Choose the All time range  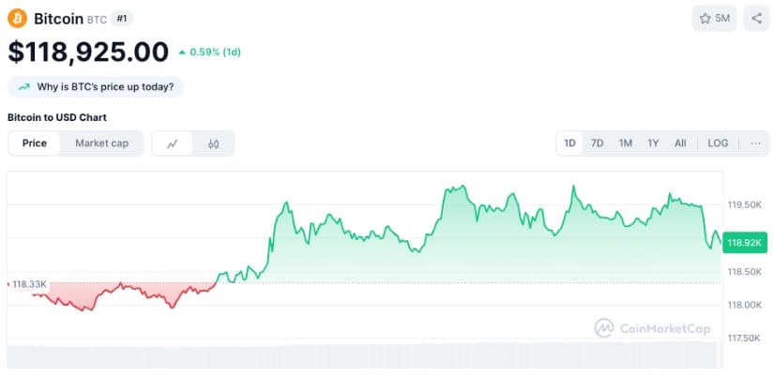click(680, 143)
